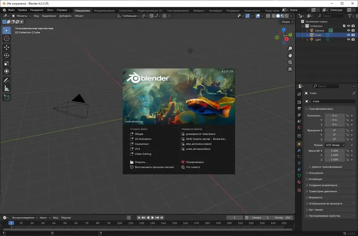Pick the Scale tool
The height and width of the screenshot is (236, 358).
pyautogui.click(x=7, y=63)
